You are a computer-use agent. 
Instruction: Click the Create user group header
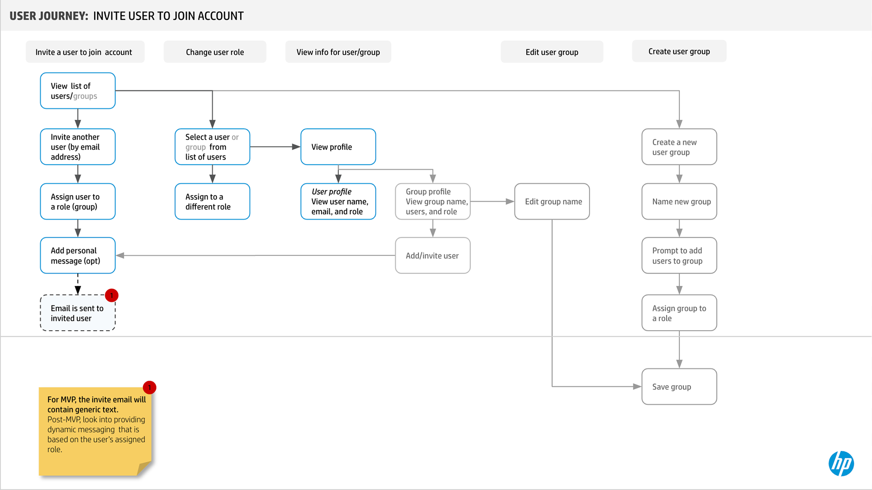(x=679, y=51)
